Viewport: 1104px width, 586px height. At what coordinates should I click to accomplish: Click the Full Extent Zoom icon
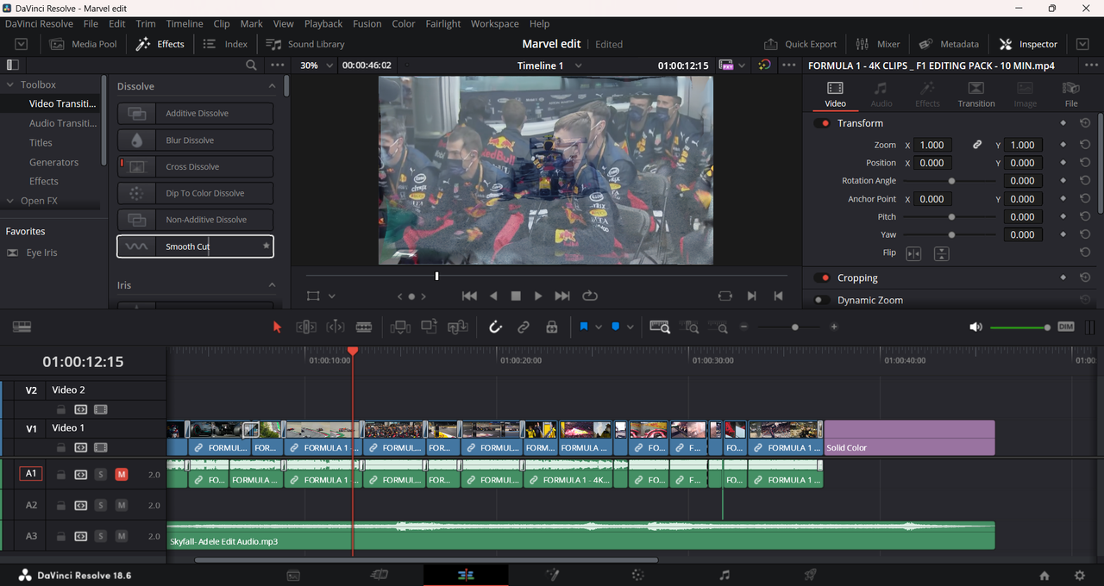tap(660, 327)
